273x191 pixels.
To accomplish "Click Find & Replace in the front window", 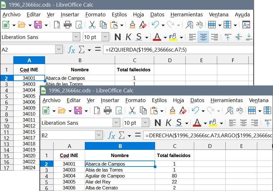I will [x=229, y=111].
